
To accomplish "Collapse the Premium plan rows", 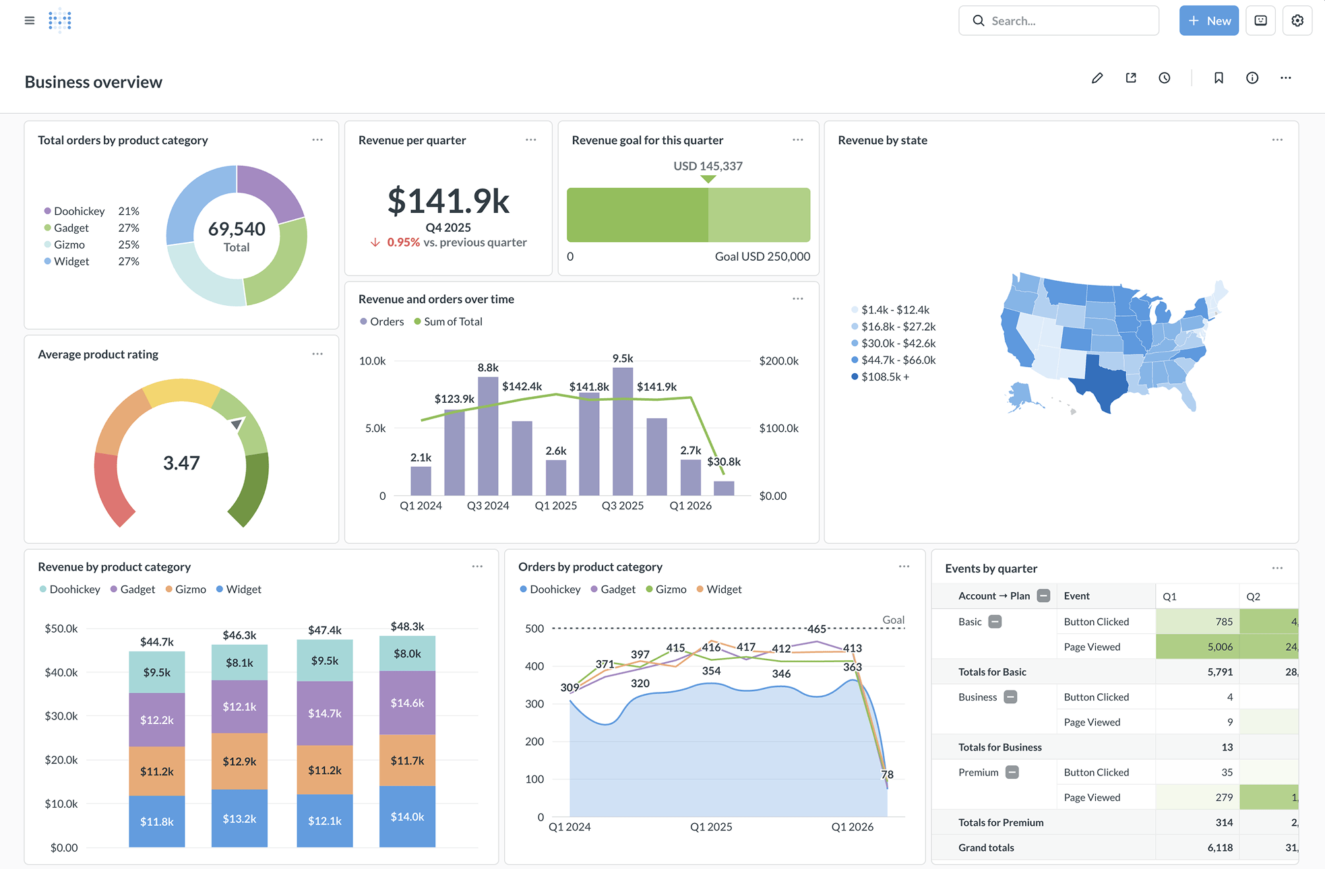I will (x=1010, y=772).
